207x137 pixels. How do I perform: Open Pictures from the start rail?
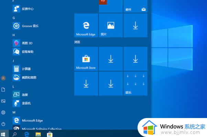click(x=3, y=101)
